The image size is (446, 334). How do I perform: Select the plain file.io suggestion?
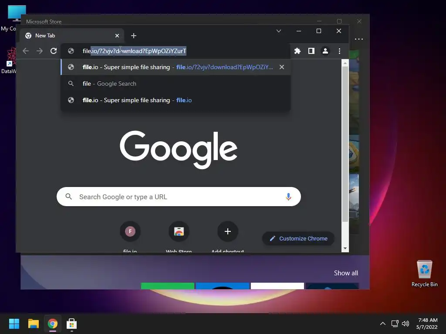(x=176, y=100)
